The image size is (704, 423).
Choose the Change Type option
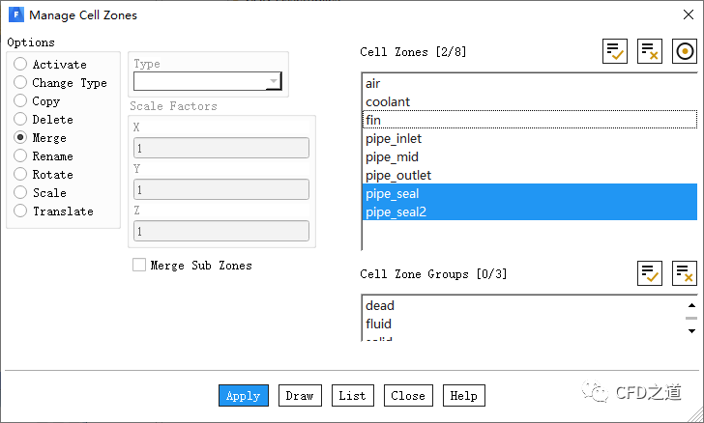[20, 83]
